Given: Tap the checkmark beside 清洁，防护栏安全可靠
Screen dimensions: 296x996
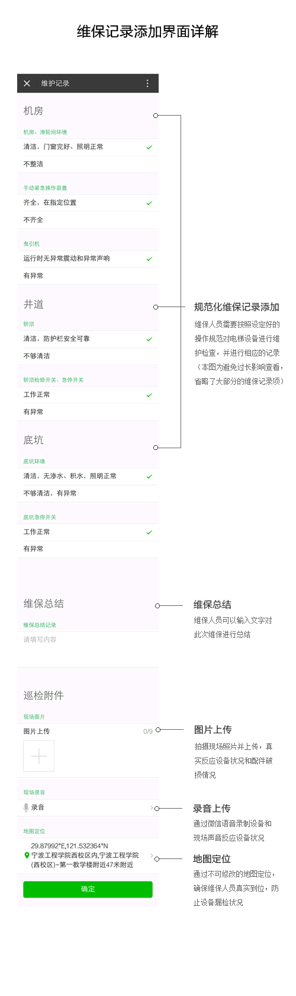Looking at the screenshot, I should pos(149,339).
